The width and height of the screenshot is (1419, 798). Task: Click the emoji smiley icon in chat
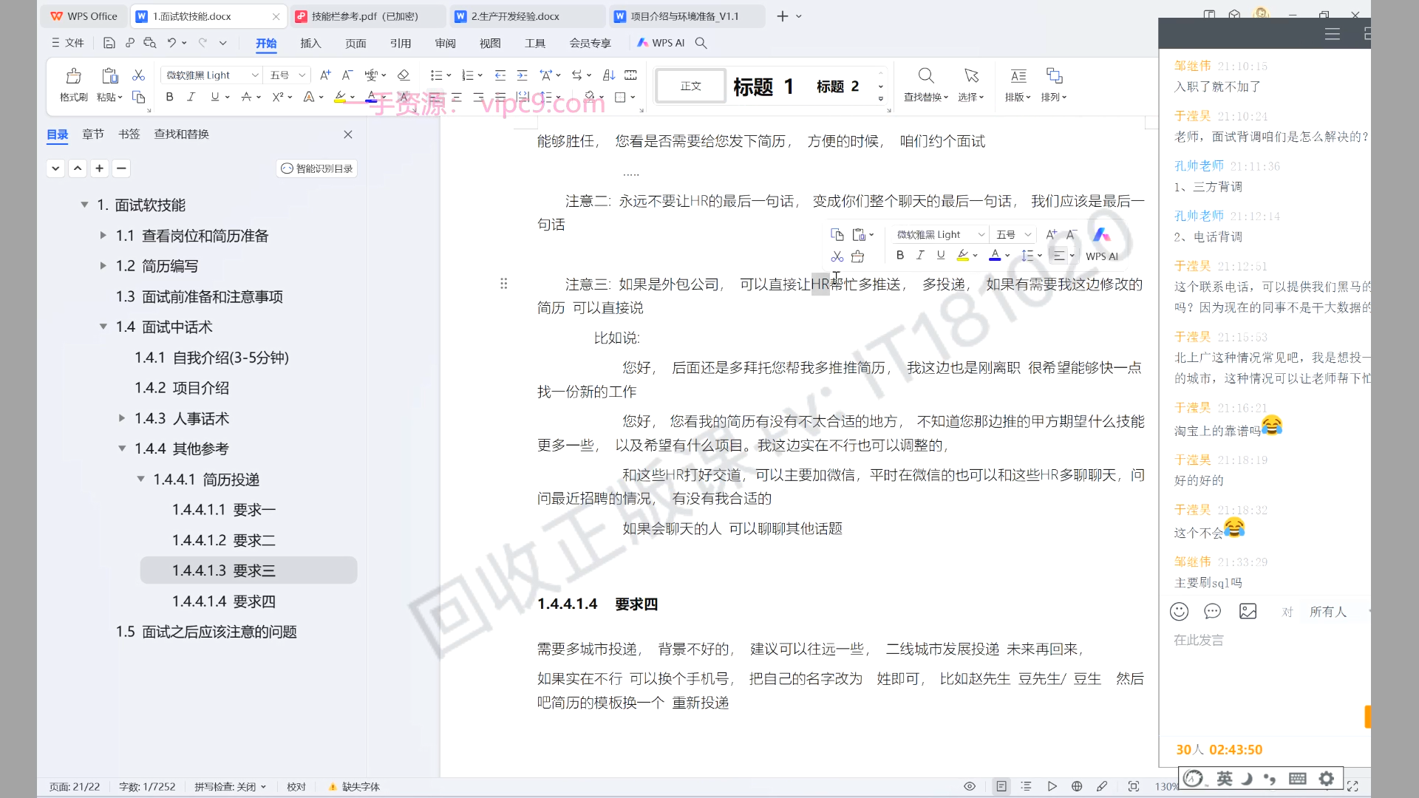click(x=1179, y=611)
